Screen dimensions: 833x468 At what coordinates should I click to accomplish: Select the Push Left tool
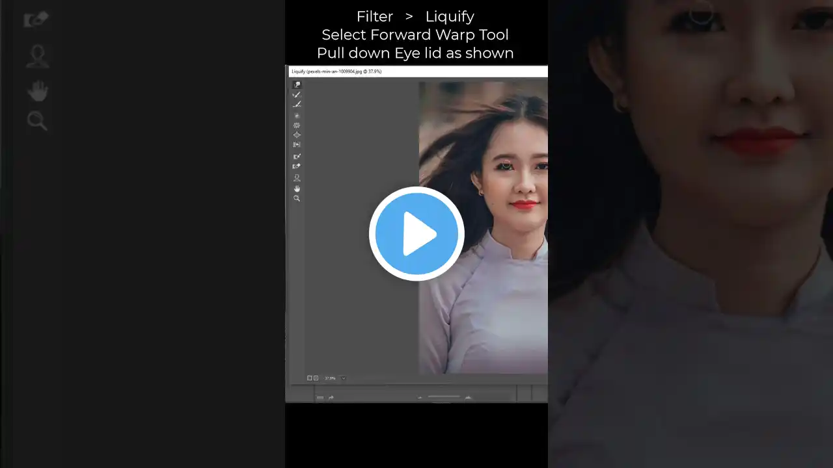(x=297, y=145)
